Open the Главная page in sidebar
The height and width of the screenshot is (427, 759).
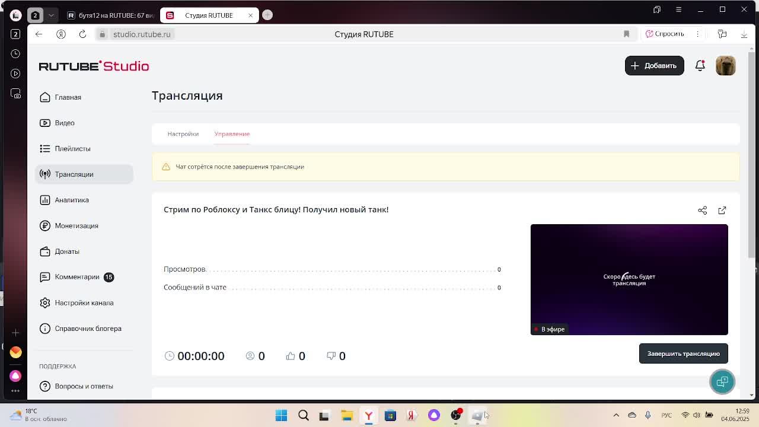click(68, 97)
